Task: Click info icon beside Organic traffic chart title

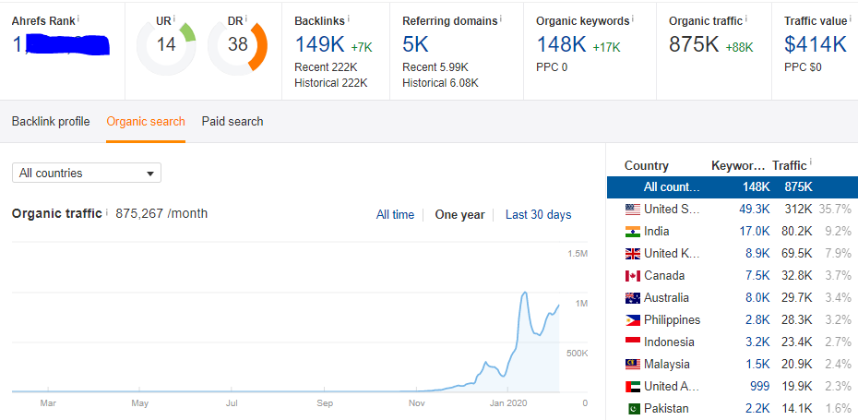Action: (107, 211)
